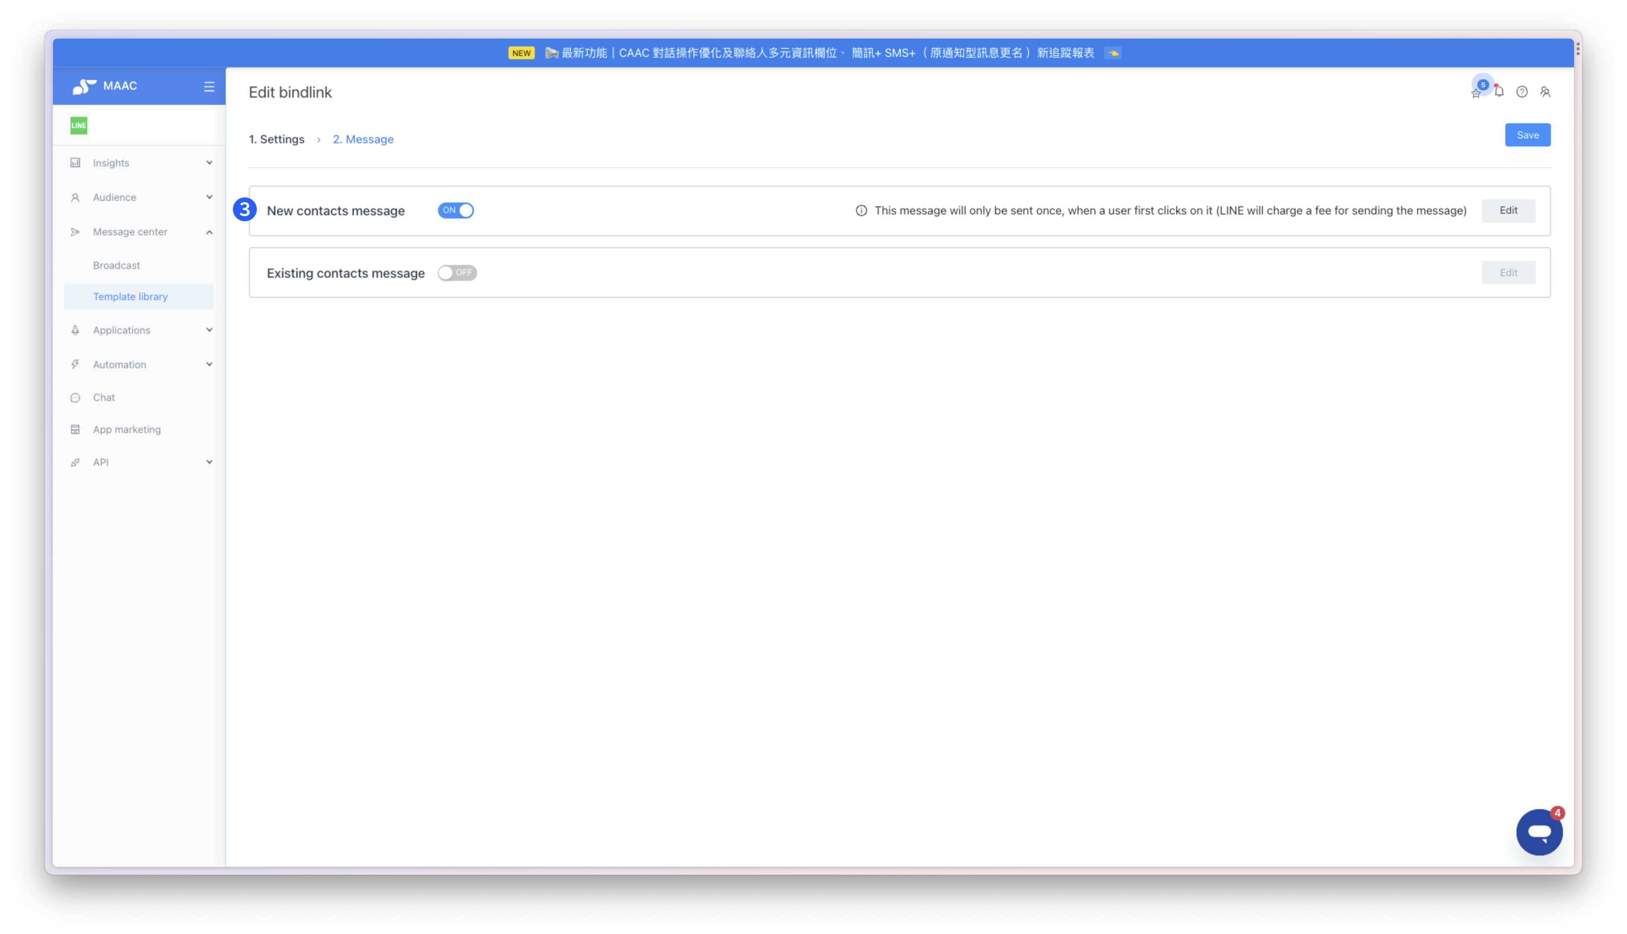
Task: Turn off New contacts message toggle
Action: (x=456, y=210)
